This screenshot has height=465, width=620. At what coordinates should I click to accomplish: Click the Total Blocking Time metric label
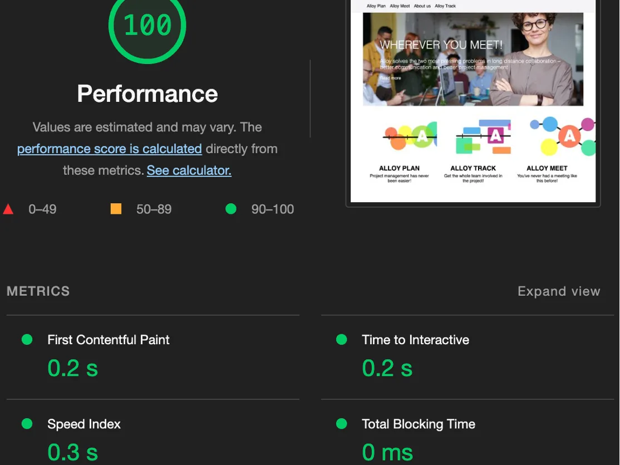(x=419, y=424)
